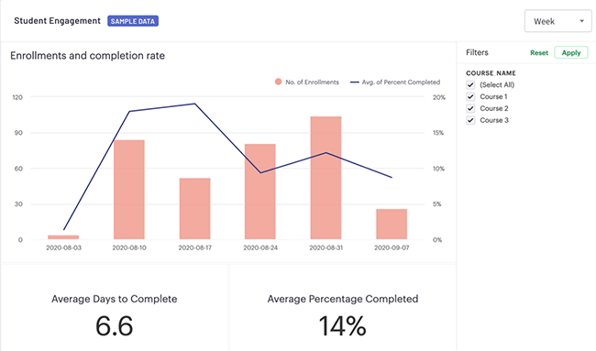
Task: Click the Apply filters button
Action: click(571, 53)
